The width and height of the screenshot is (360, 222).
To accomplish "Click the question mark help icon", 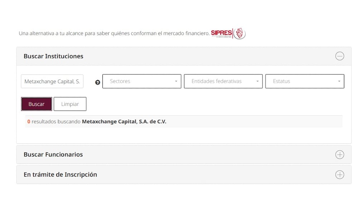I will tap(97, 82).
